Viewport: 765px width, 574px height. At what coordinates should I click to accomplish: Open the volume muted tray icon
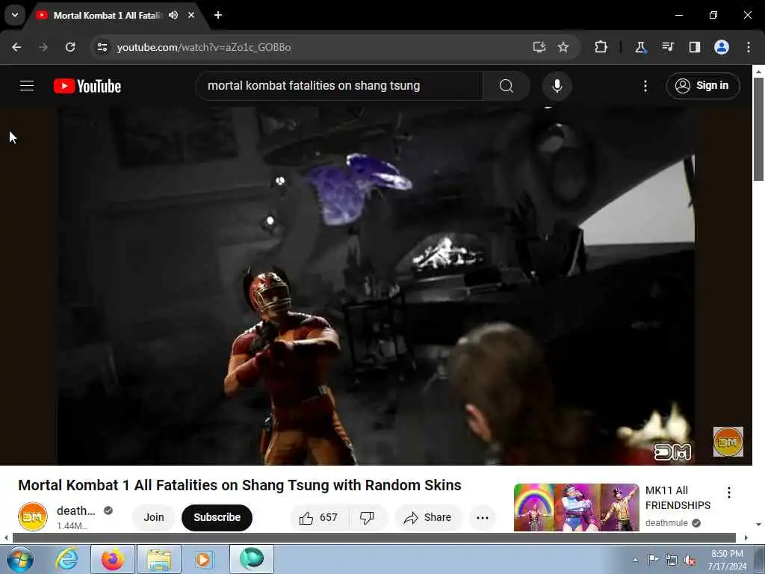pos(690,561)
